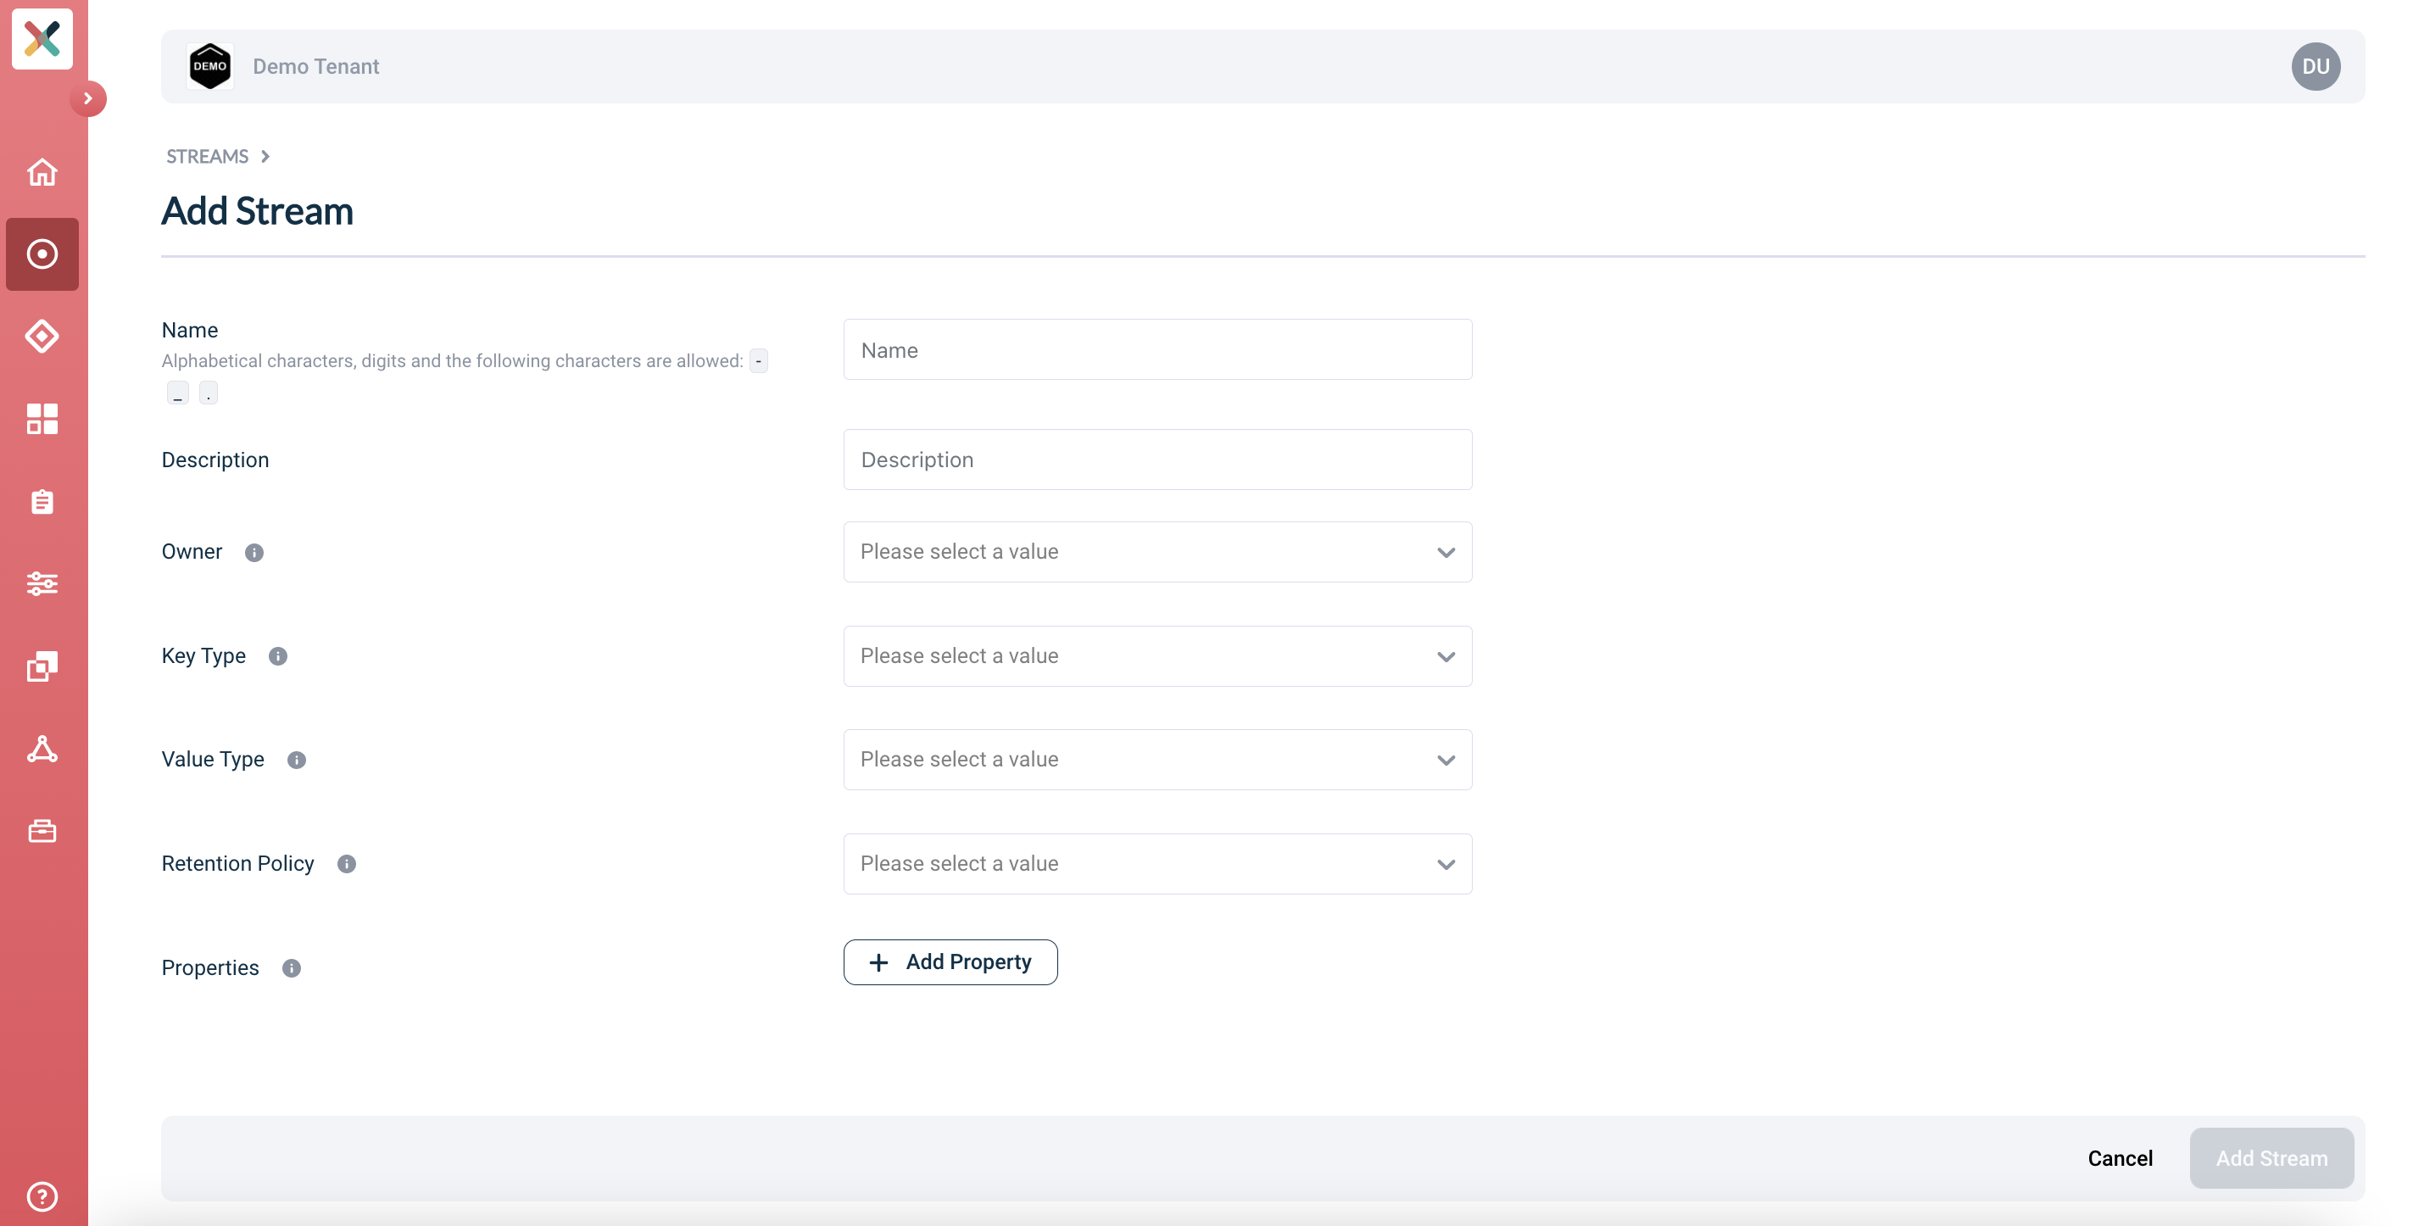This screenshot has width=2430, height=1226.
Task: Open the triangle network sidebar icon
Action: (x=42, y=749)
